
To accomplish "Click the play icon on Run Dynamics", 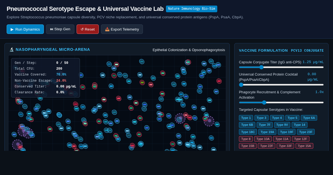I will pos(12,29).
